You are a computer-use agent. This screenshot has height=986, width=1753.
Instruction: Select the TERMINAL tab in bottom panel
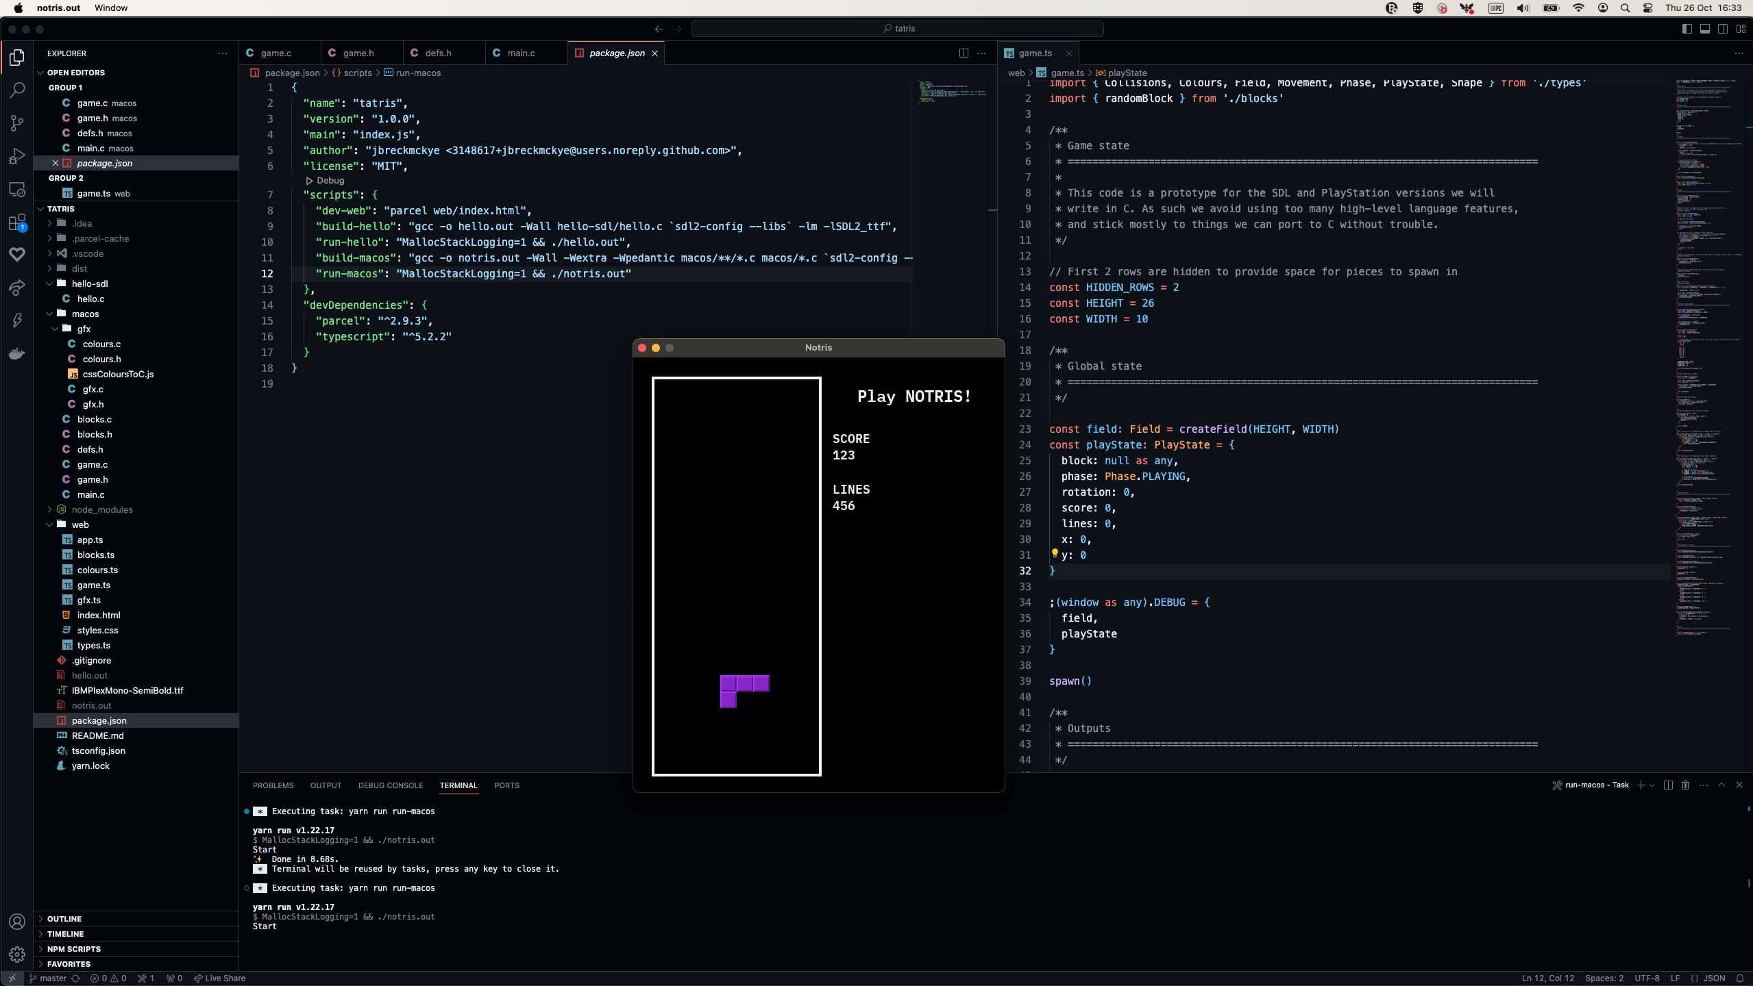tap(458, 785)
